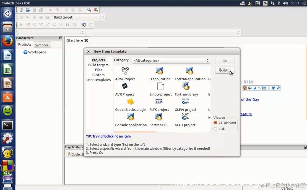Viewport: 307px width, 190px height.
Task: Open an existing file via toolbar
Action: click(x=28, y=10)
